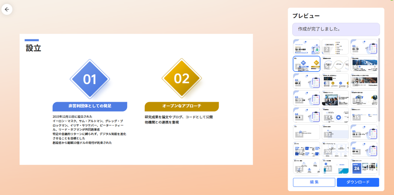Click the 編集 edit button

314,182
